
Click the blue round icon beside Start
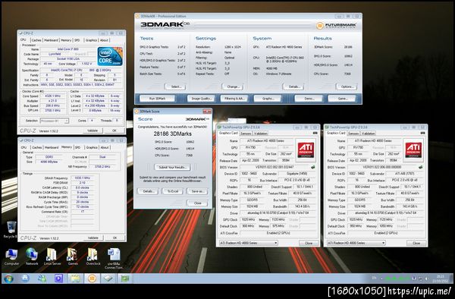click(25, 279)
